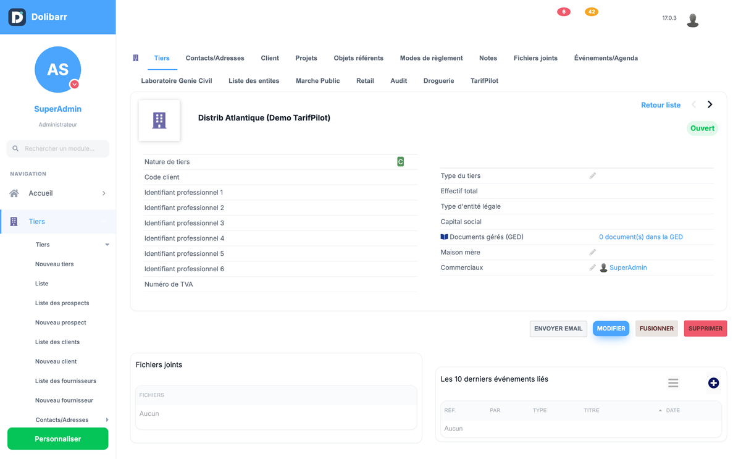
Task: Collapse the Tiers submenu caret
Action: coord(107,245)
